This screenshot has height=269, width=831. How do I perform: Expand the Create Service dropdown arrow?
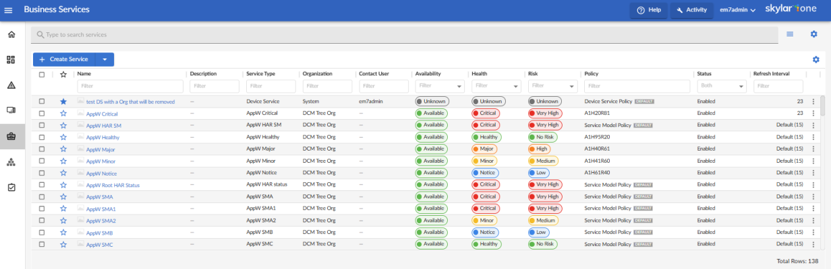click(x=105, y=60)
